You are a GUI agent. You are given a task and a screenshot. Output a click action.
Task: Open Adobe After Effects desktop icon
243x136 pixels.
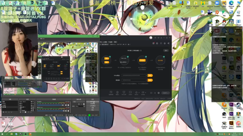click(231, 114)
